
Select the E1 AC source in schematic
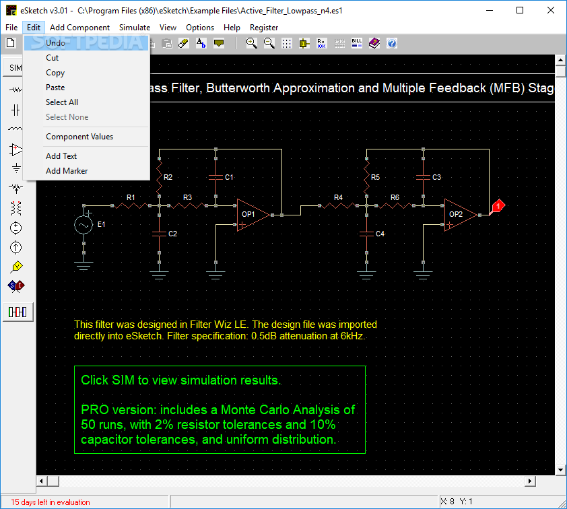(84, 225)
